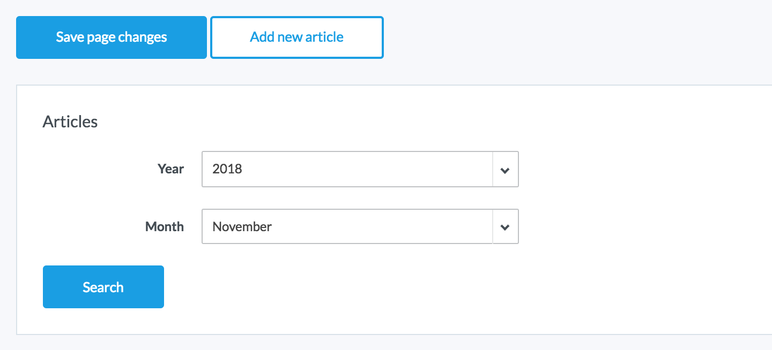This screenshot has height=350, width=772.
Task: Click the "Search" label on the button
Action: (103, 287)
